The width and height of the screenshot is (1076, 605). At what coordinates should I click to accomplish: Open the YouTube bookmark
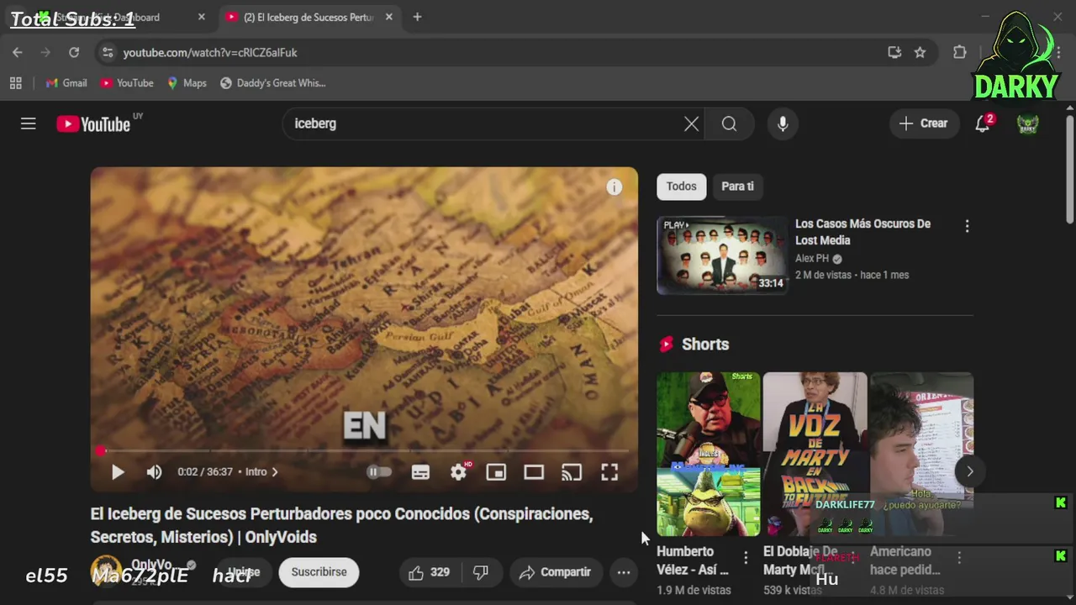pos(127,83)
